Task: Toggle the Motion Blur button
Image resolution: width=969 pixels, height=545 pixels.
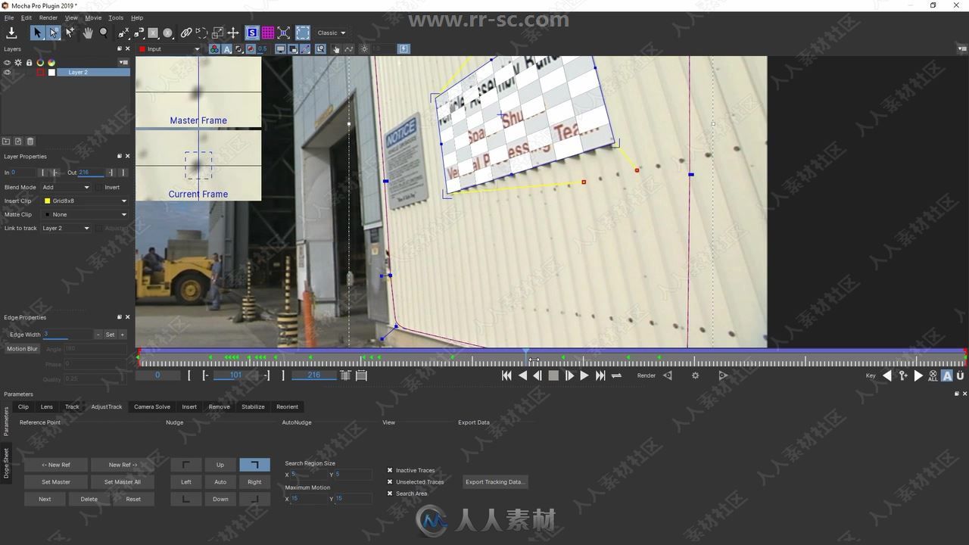Action: pyautogui.click(x=22, y=349)
